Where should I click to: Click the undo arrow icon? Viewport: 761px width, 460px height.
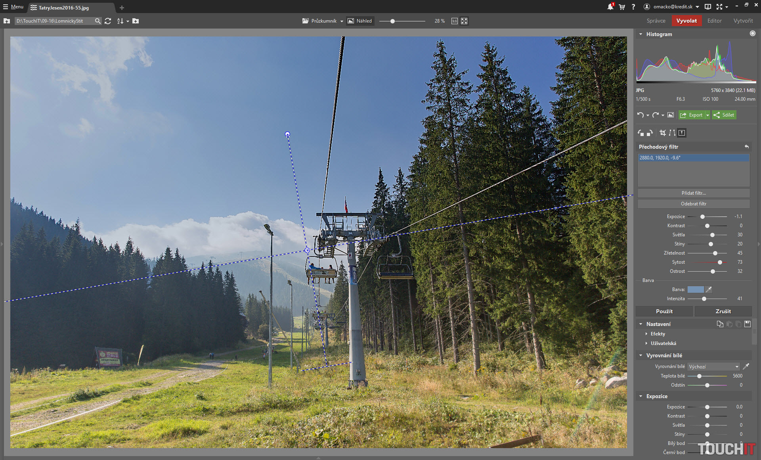point(640,115)
